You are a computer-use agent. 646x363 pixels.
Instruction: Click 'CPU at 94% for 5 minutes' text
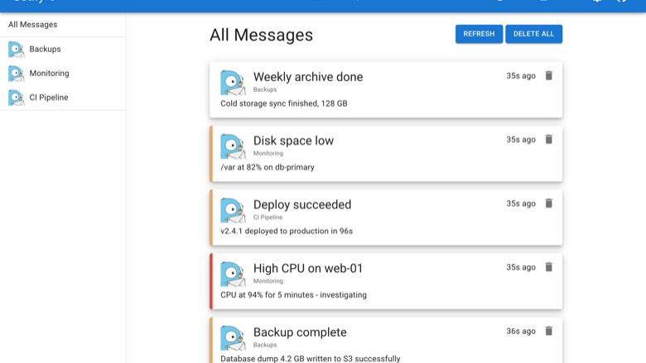point(267,295)
